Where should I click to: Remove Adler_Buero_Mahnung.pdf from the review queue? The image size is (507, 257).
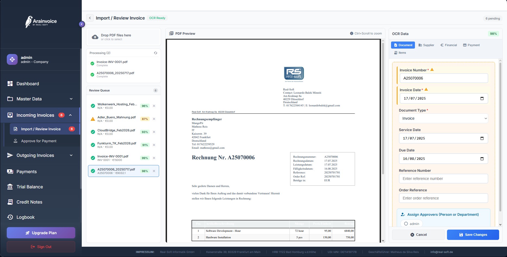(154, 119)
